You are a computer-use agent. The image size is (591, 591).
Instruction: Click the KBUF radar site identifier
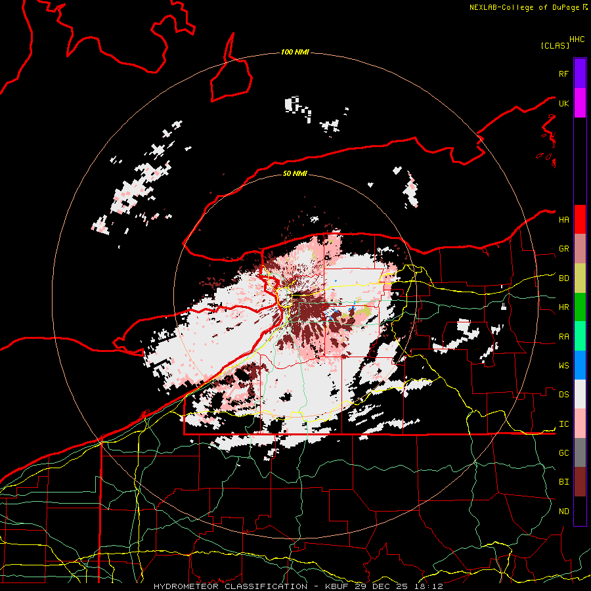coord(339,586)
